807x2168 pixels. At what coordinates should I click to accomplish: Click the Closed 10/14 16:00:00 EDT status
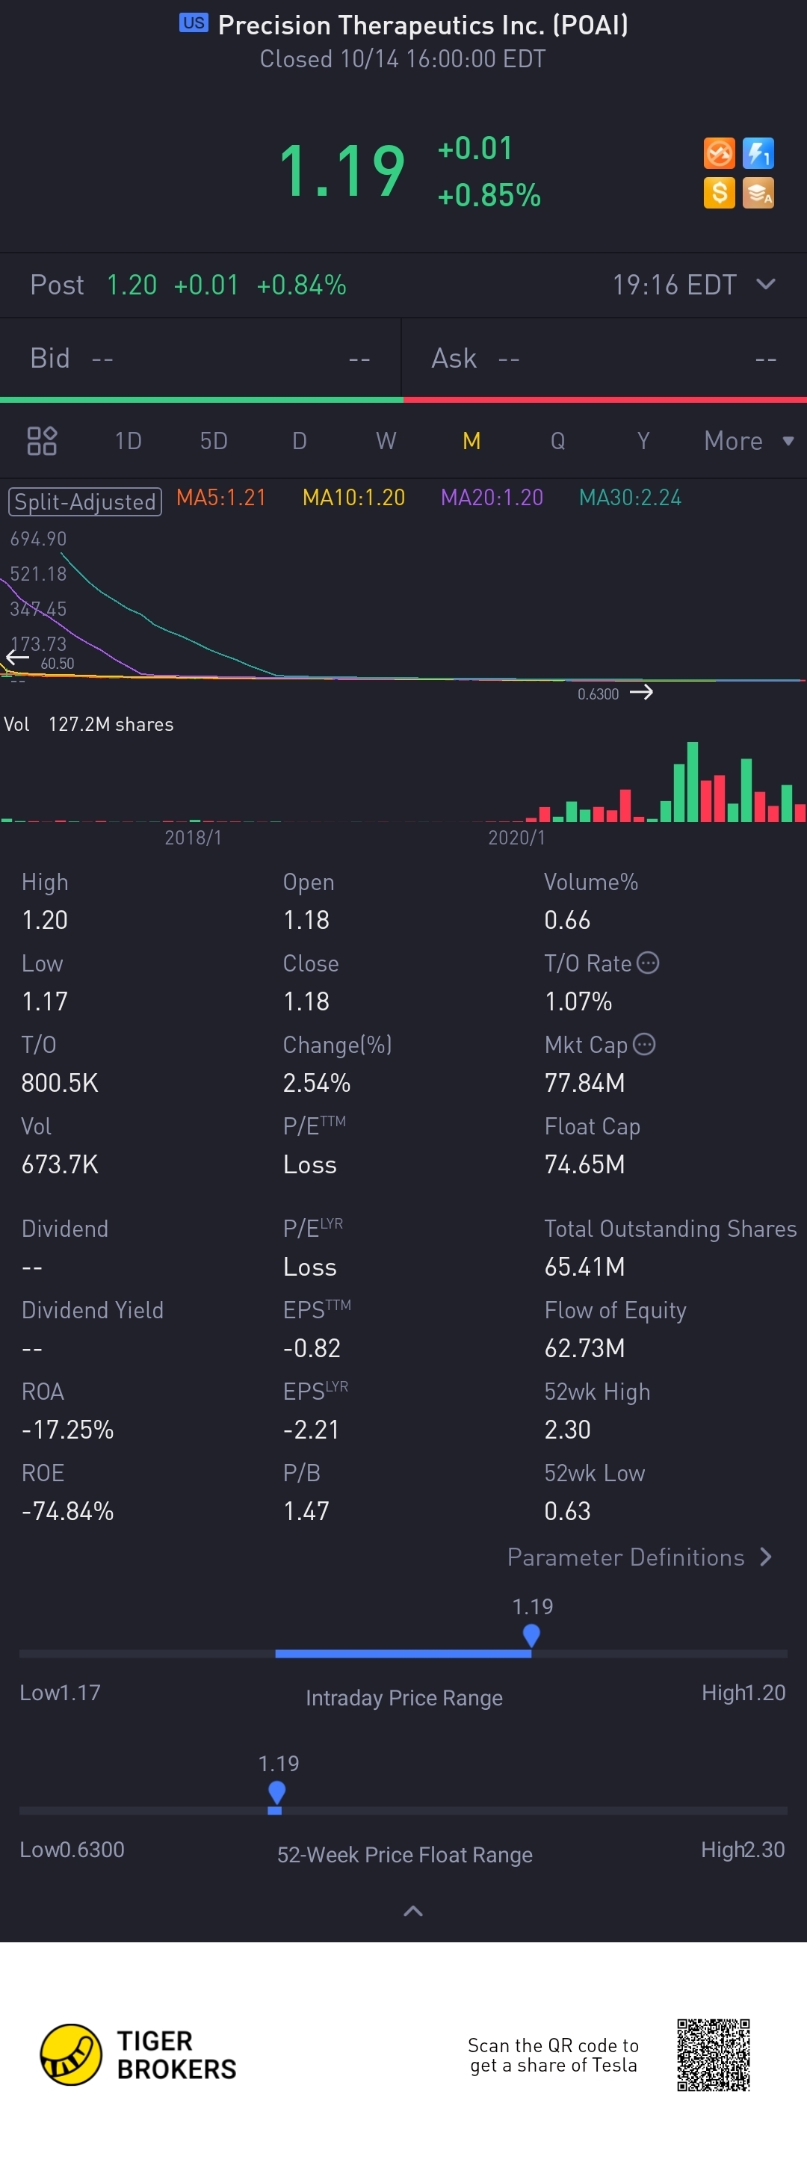(403, 59)
